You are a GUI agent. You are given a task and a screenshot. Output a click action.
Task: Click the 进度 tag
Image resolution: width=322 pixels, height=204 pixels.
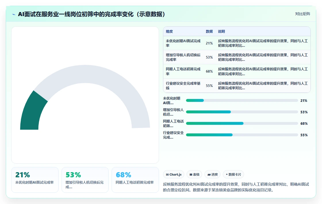click(212, 174)
